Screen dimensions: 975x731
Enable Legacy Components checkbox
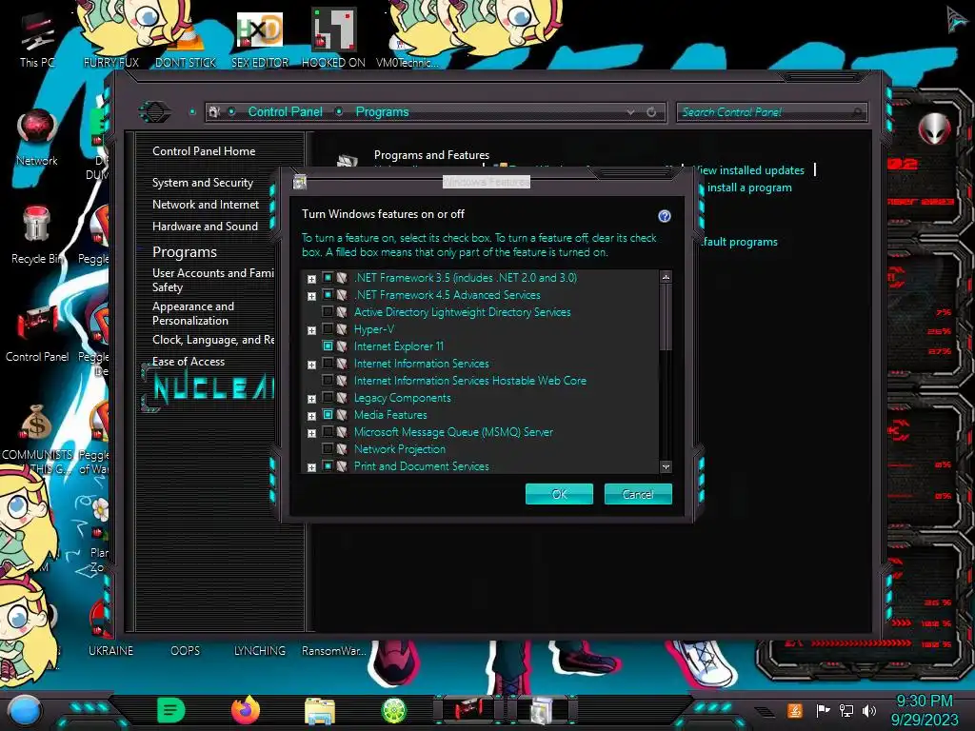(x=328, y=397)
